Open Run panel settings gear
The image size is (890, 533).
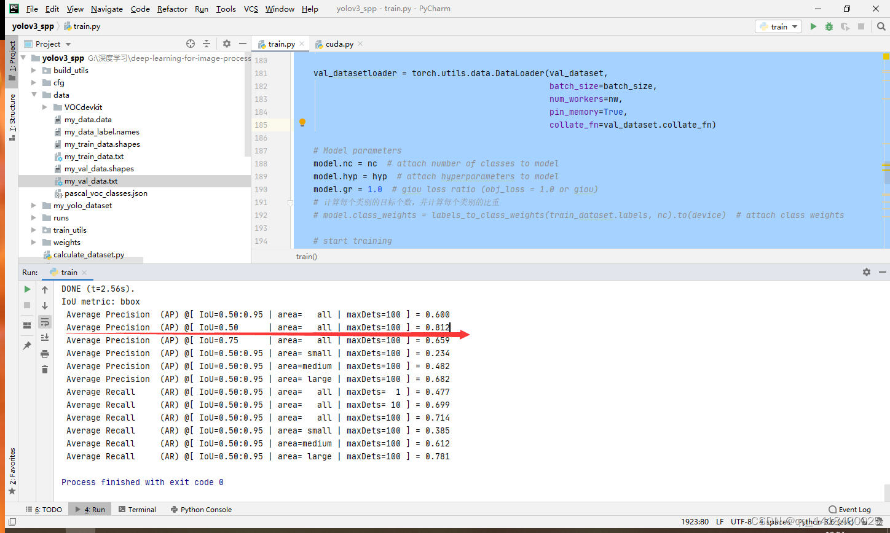tap(867, 272)
